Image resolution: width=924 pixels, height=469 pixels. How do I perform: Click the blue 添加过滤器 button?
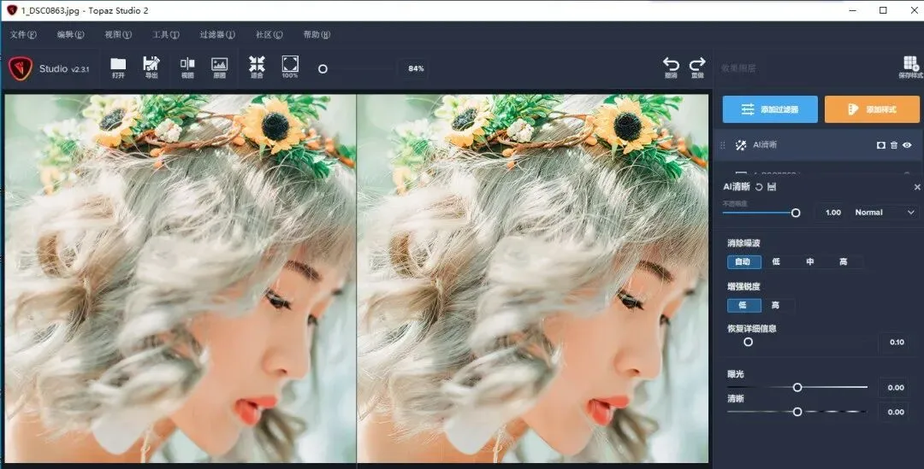tap(770, 109)
